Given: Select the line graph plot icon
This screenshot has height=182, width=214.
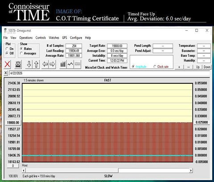Looking at the screenshot, I should pos(70,64).
